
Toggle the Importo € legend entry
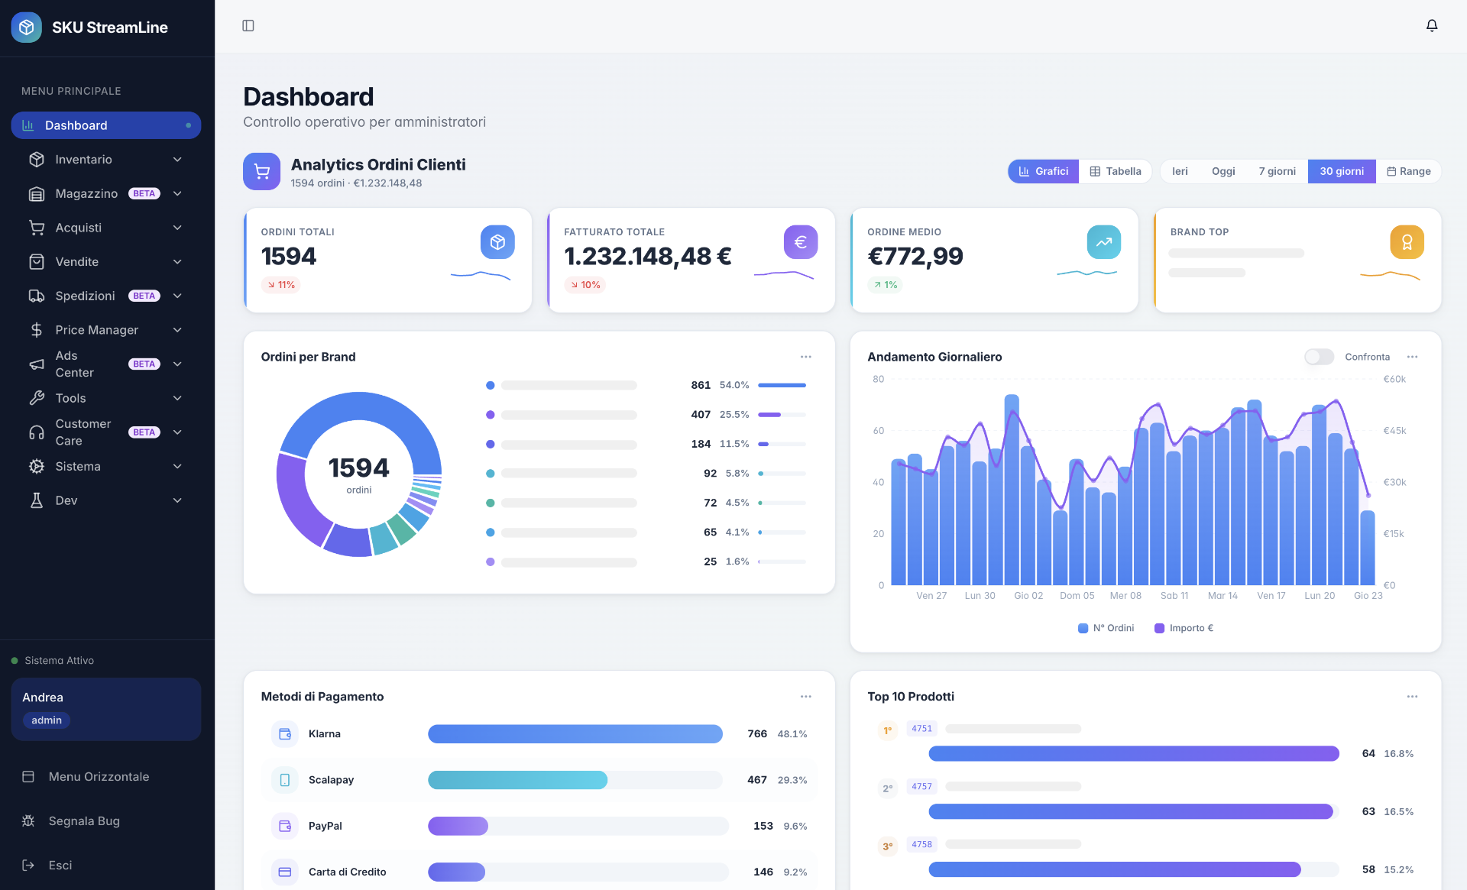pos(1184,627)
